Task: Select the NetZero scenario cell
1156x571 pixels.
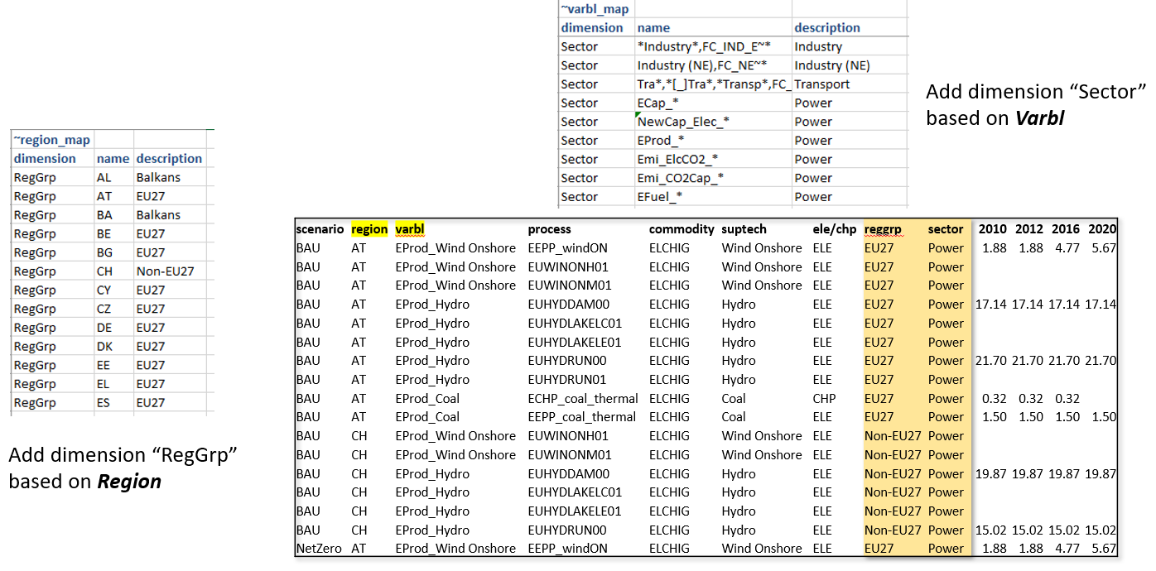Action: (320, 548)
